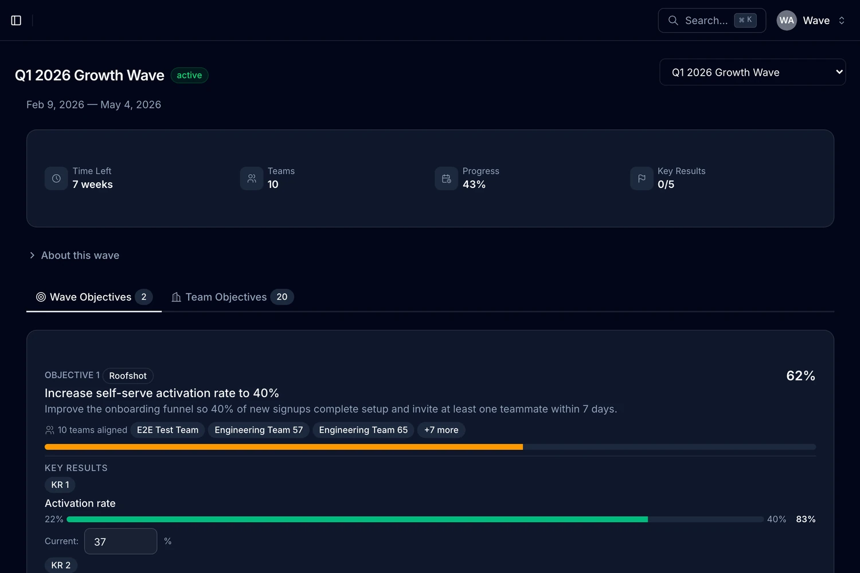Click the E2E Test Team chip
This screenshot has height=573, width=860.
coord(167,430)
